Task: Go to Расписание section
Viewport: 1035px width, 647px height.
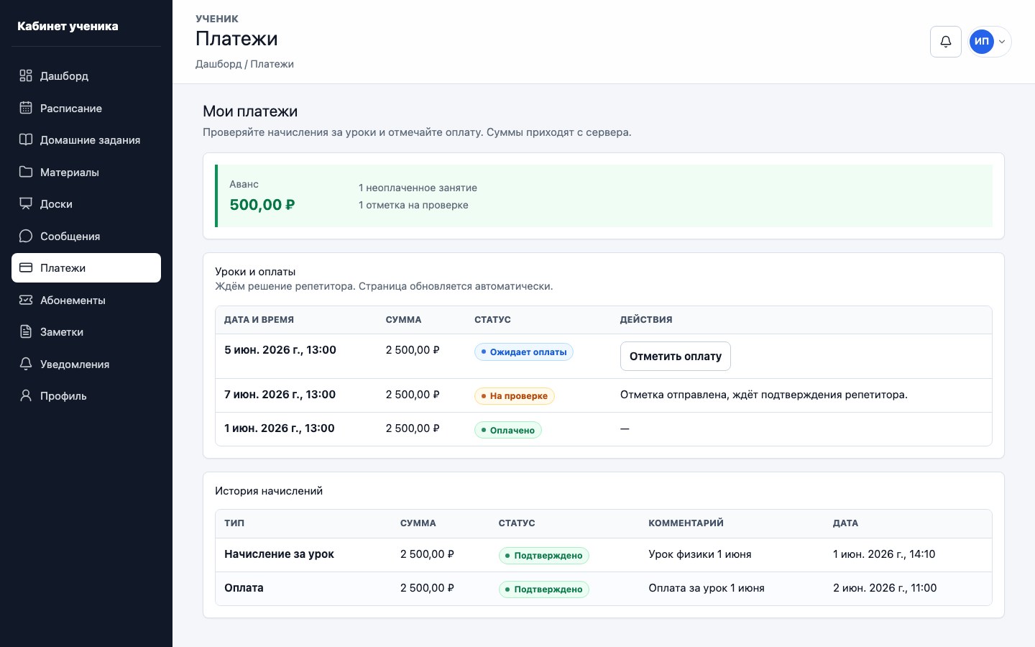Action: 86,108
